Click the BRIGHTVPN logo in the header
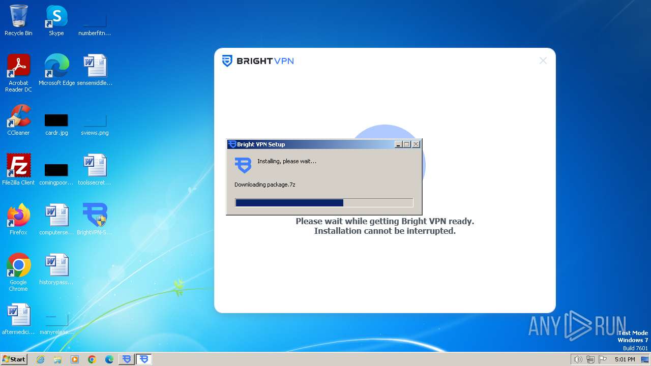The width and height of the screenshot is (651, 366). [258, 61]
